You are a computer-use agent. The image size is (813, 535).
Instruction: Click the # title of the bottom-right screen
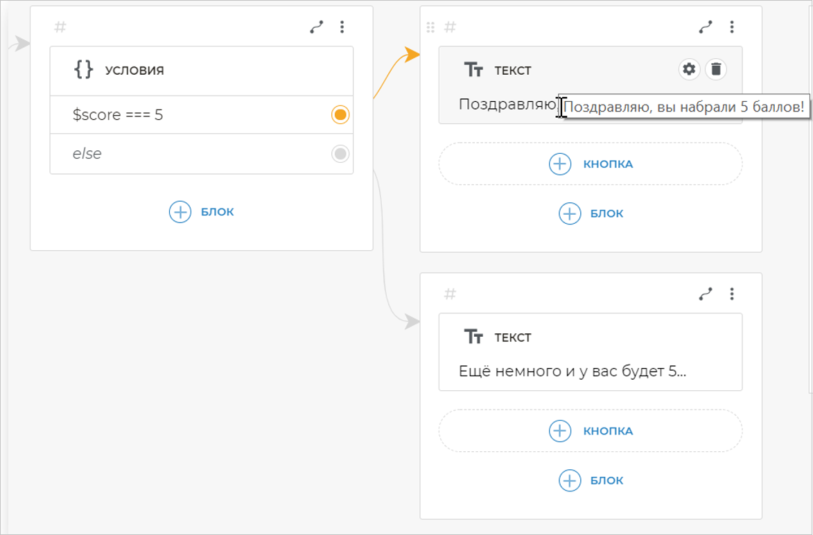tap(450, 294)
